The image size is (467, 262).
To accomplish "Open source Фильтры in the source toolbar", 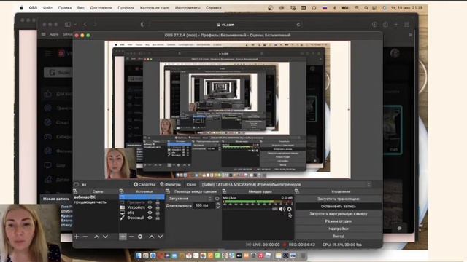I will [x=170, y=184].
